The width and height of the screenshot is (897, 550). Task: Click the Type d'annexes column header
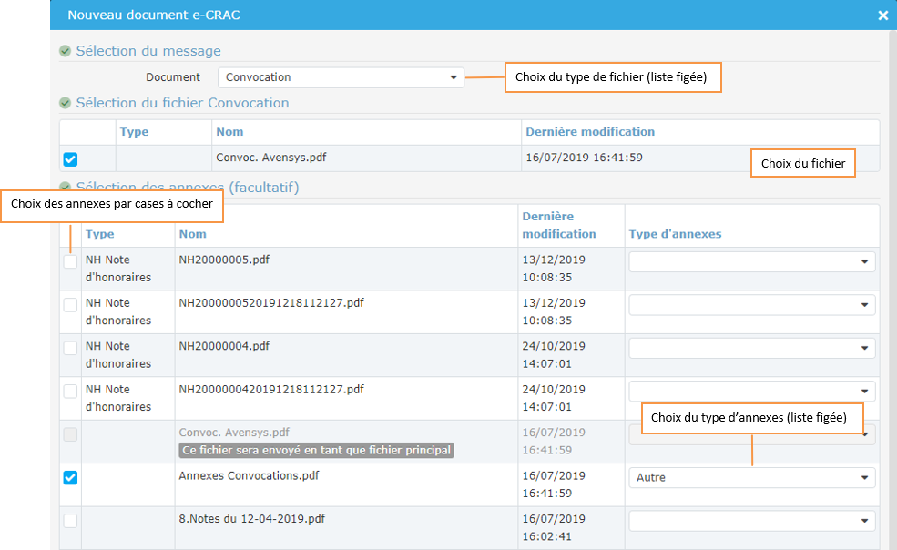[675, 234]
